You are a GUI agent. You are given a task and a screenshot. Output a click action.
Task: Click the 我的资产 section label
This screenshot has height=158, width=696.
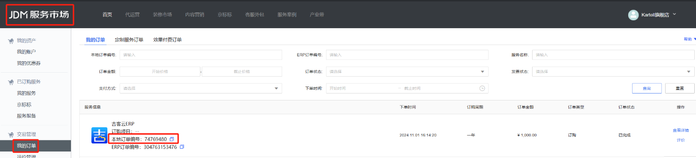[x=26, y=41]
